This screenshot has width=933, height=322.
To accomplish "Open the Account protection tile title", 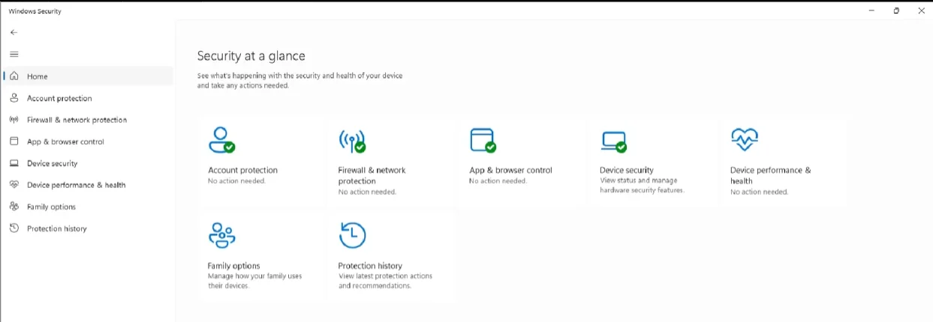I will pyautogui.click(x=242, y=170).
